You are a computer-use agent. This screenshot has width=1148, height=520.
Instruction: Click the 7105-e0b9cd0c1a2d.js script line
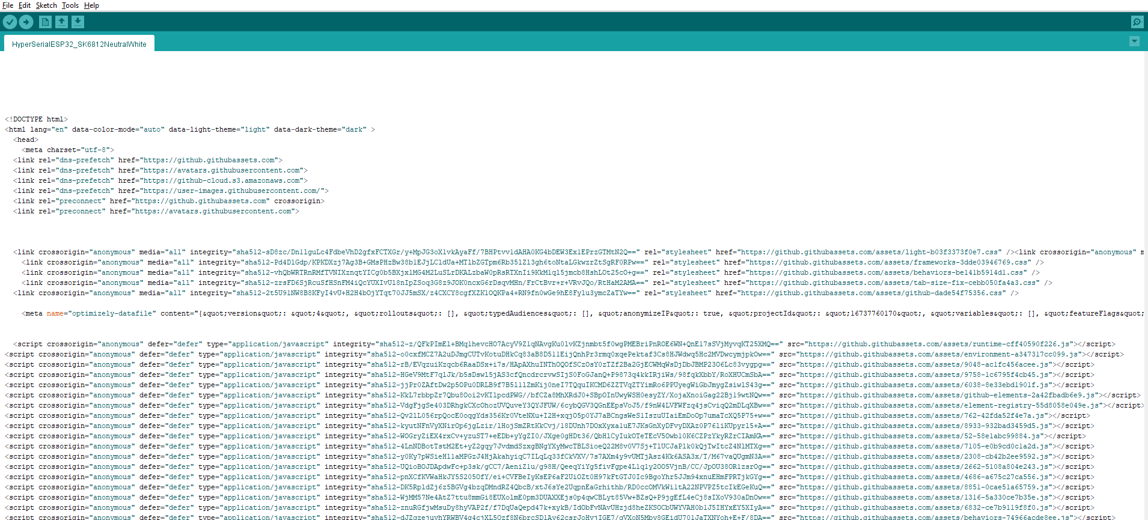(549, 447)
